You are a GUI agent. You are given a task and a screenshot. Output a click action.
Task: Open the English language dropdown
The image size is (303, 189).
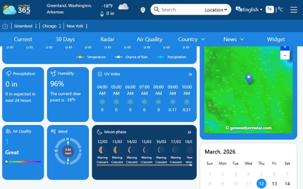[252, 9]
